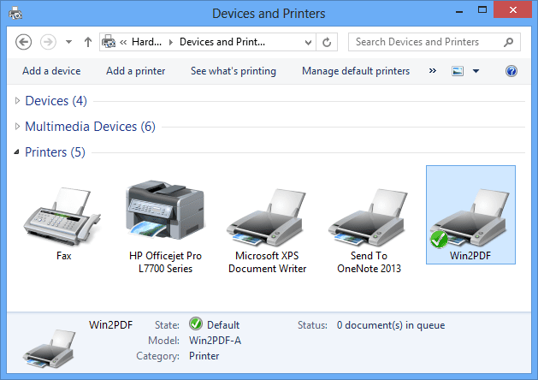Click the Multimedia Devices (6) heading
Image resolution: width=538 pixels, height=380 pixels.
pos(91,127)
